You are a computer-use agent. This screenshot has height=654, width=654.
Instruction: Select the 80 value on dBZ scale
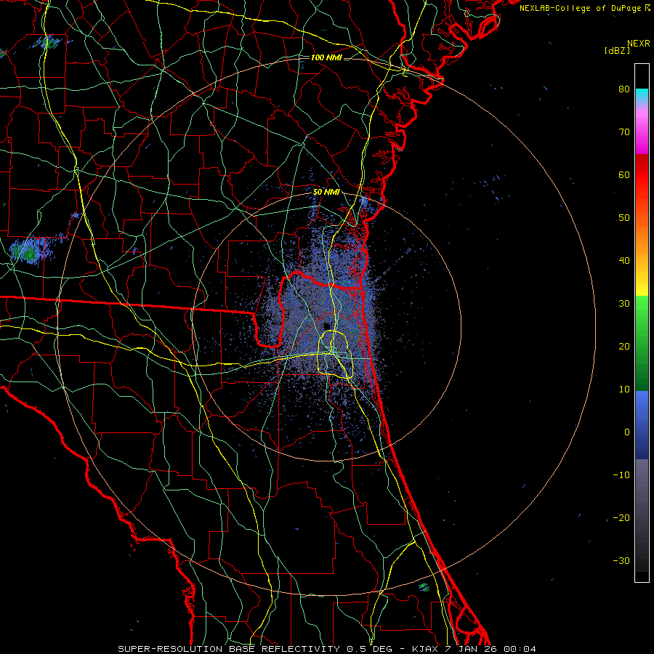624,89
